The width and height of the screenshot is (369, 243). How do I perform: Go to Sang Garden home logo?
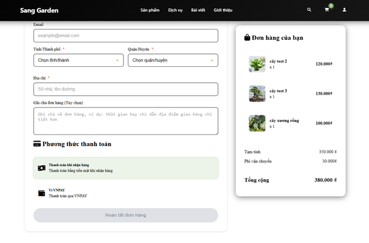click(x=39, y=10)
